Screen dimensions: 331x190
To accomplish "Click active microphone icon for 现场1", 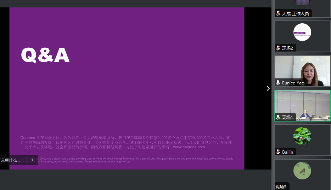I will pyautogui.click(x=278, y=117).
